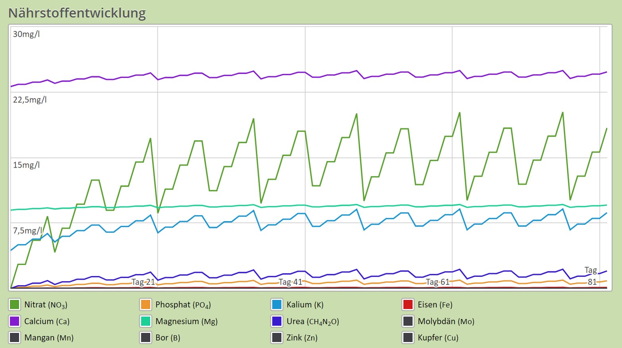This screenshot has width=622, height=348.
Task: Show the Mangan (Mn) series
Action: pyautogui.click(x=15, y=337)
